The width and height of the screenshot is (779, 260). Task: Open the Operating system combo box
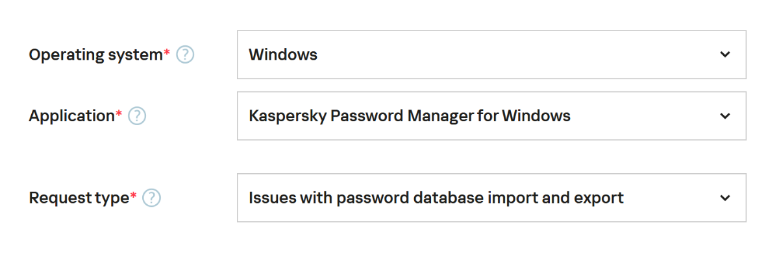(491, 54)
